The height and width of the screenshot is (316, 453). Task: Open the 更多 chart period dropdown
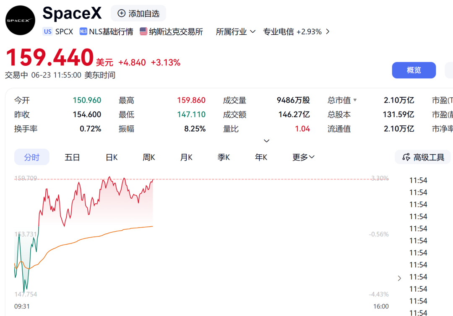pos(303,157)
